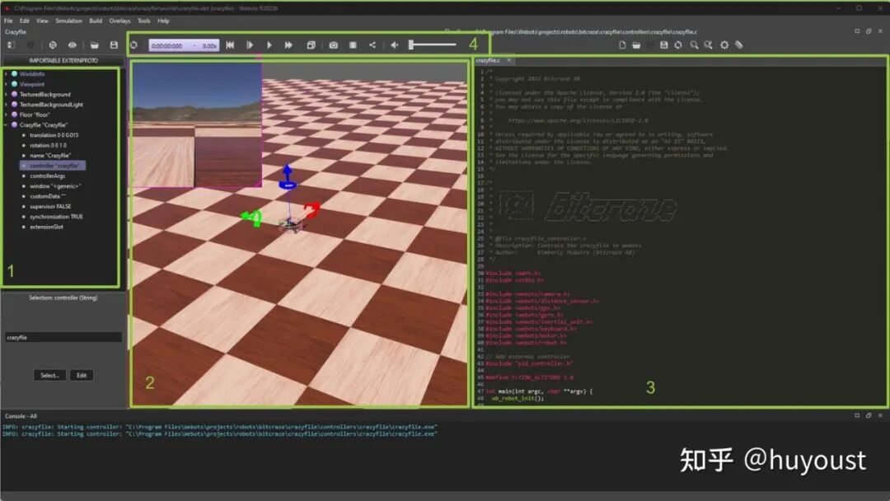This screenshot has width=890, height=501.
Task: Save the world using left floppy icon
Action: (x=114, y=44)
